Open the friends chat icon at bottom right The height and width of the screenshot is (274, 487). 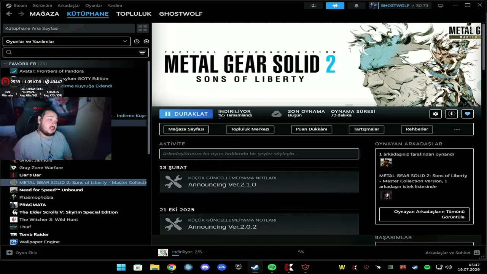click(x=477, y=252)
